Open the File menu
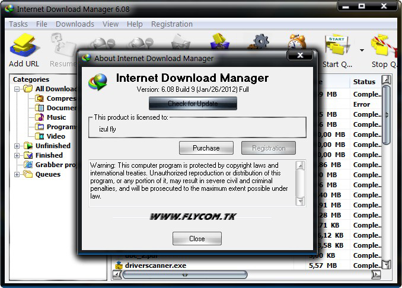The image size is (402, 288). click(x=42, y=24)
